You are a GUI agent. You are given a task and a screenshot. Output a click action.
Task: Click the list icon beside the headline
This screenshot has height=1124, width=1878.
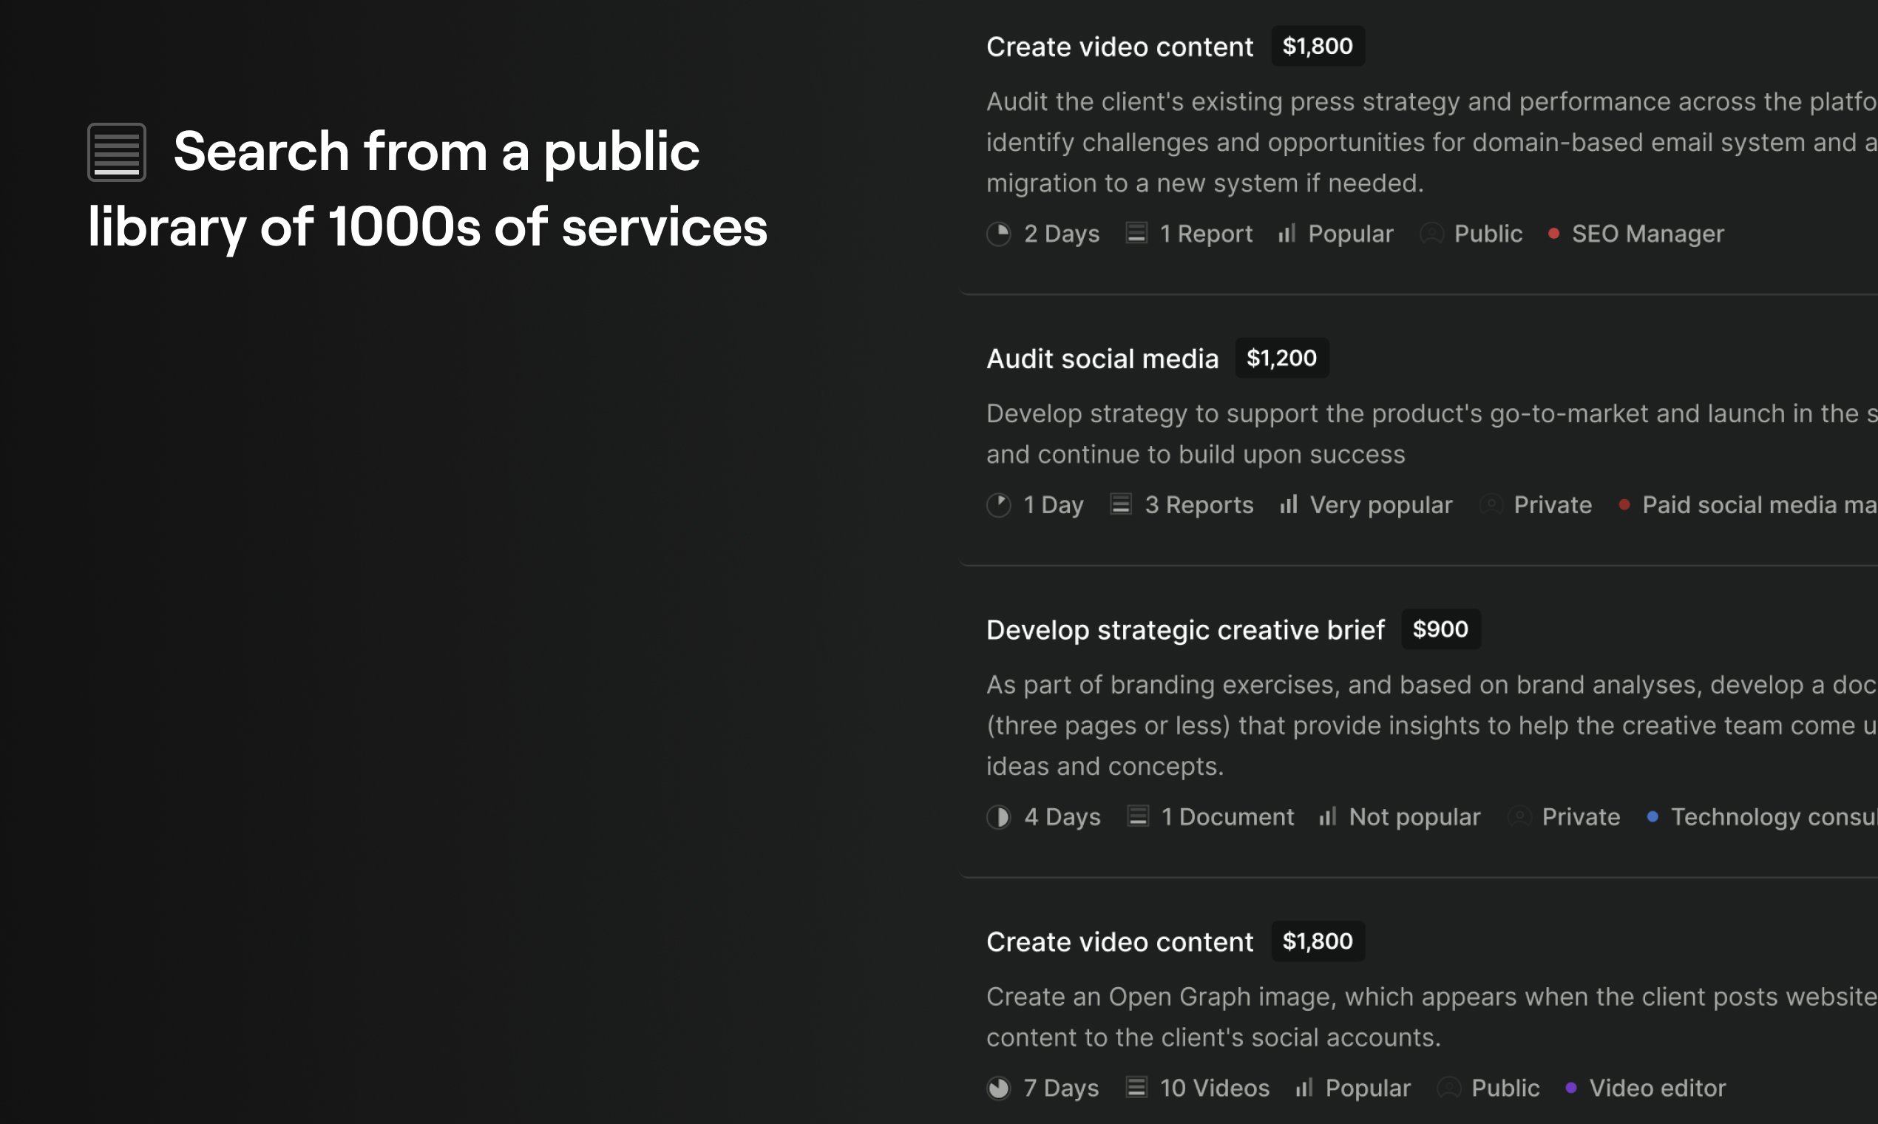tap(117, 152)
